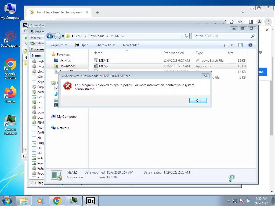Click Chrome share page icon
The width and height of the screenshot is (275, 206).
point(231,22)
